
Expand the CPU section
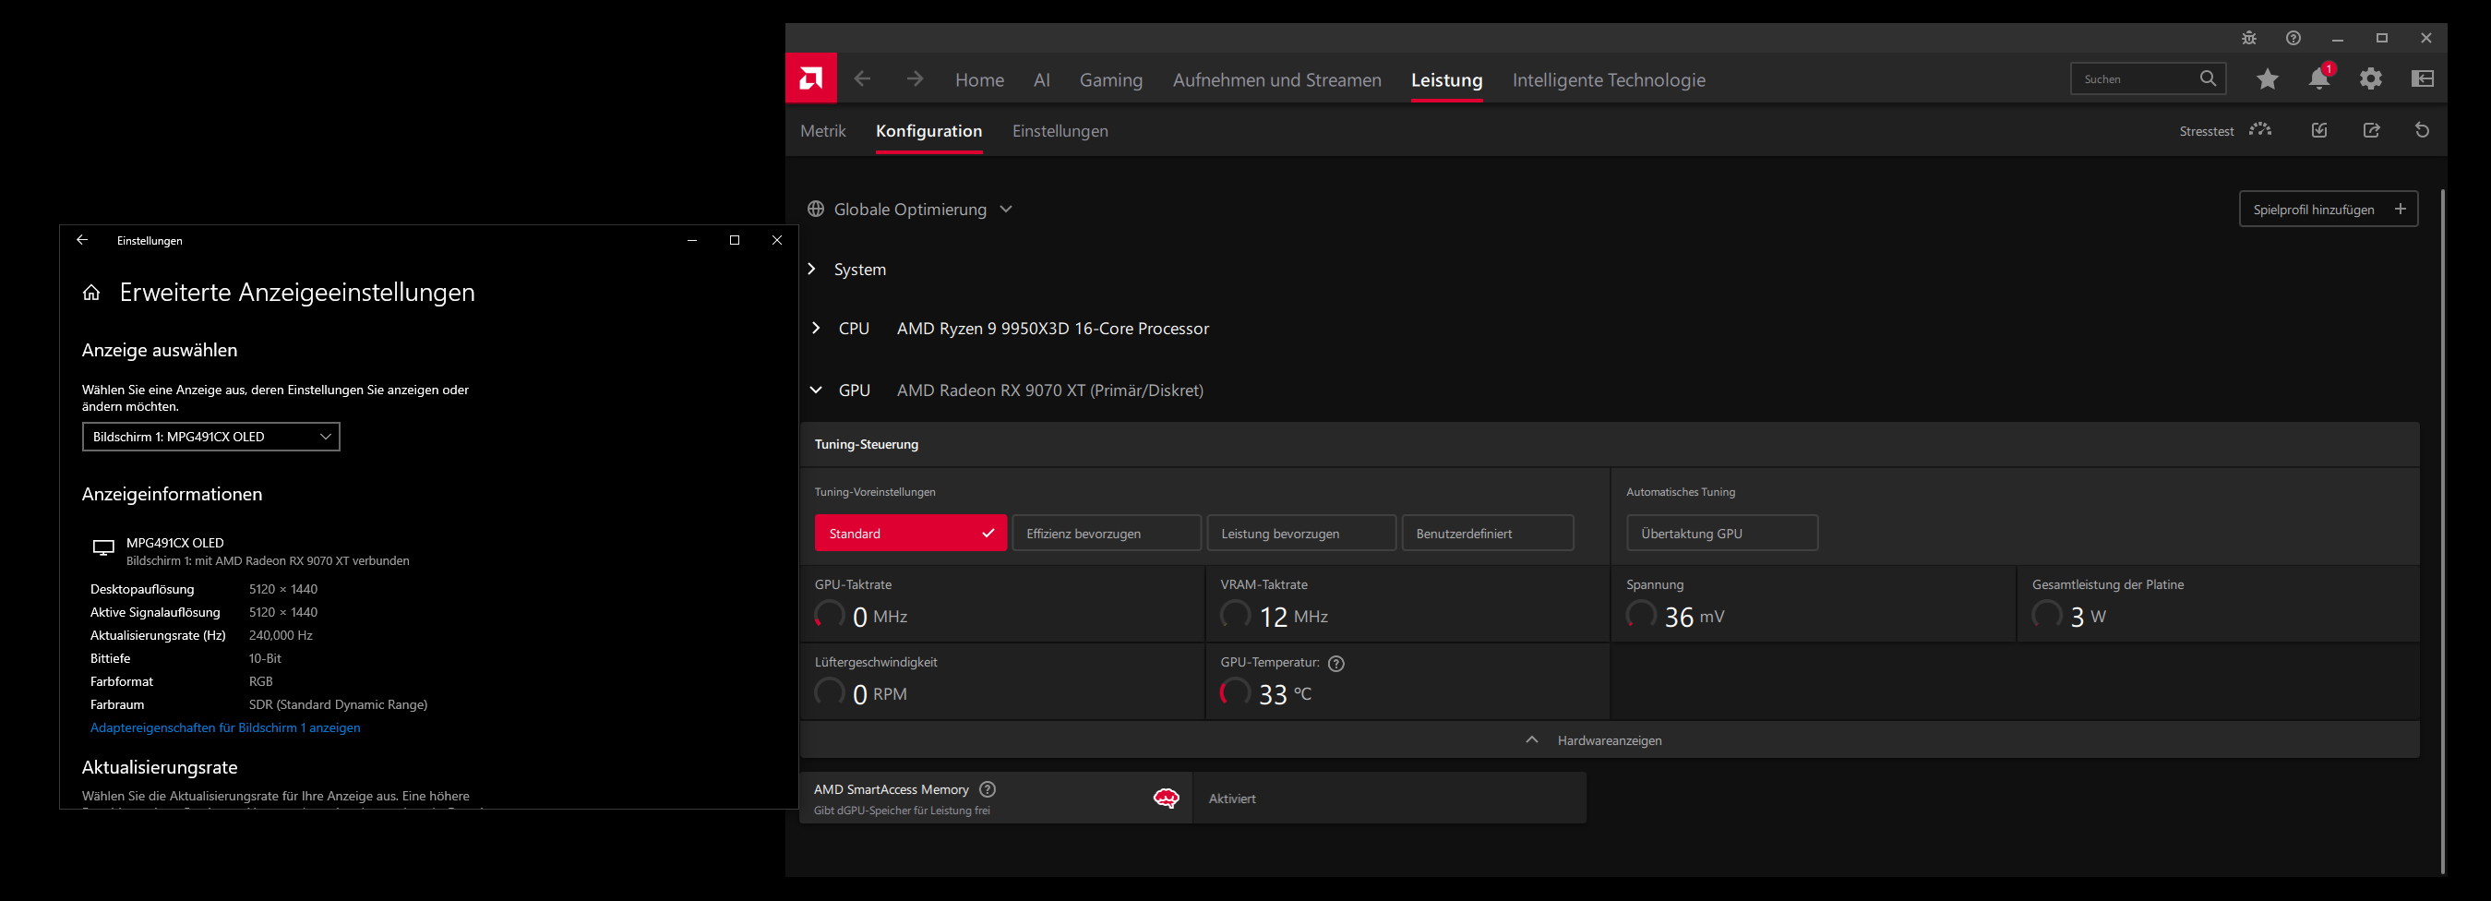pos(816,329)
